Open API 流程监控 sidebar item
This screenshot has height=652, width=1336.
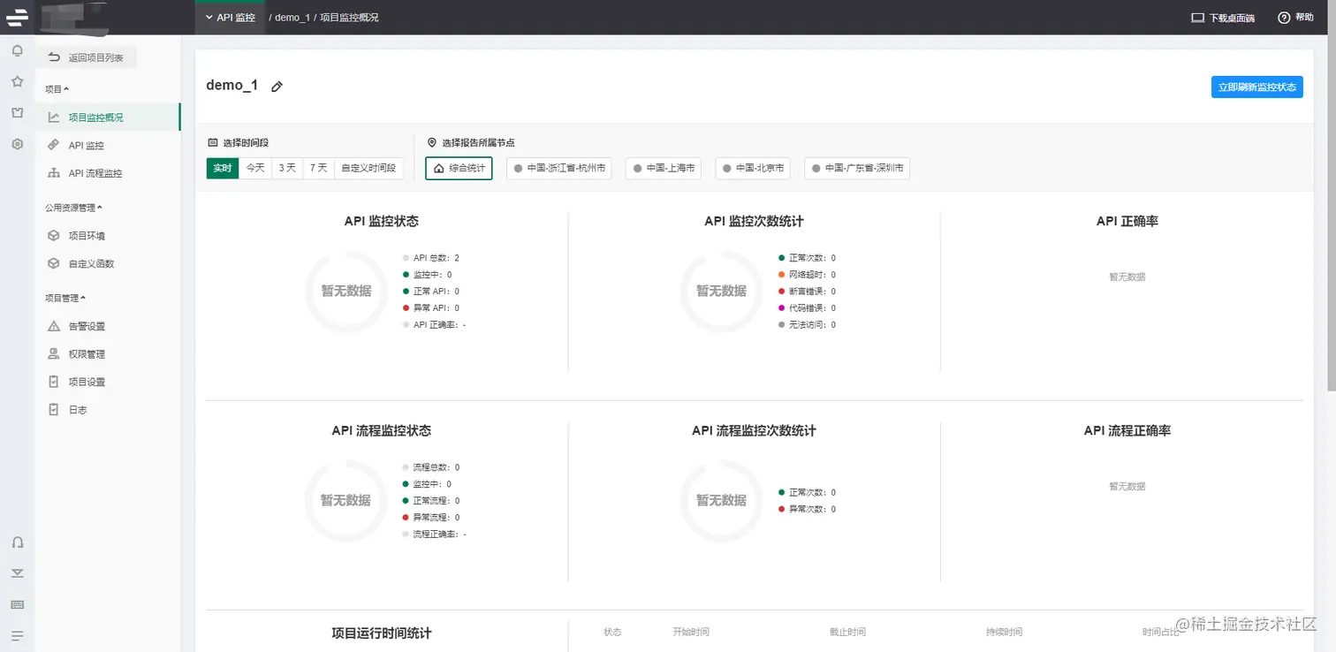click(108, 173)
